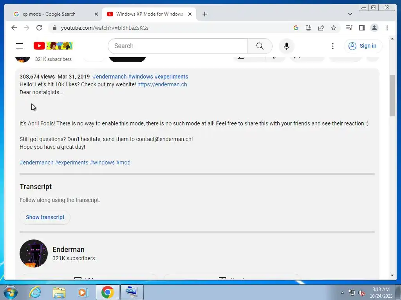Click the scrollbar down arrow
The width and height of the screenshot is (401, 300).
(x=392, y=275)
